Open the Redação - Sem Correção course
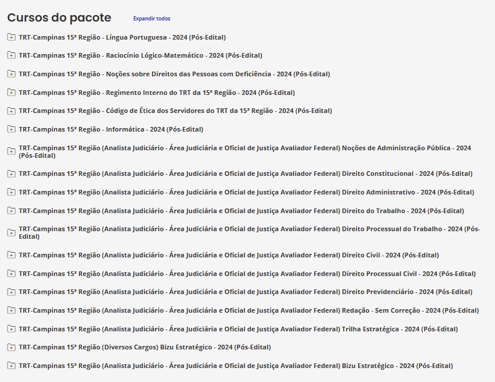 click(x=249, y=310)
